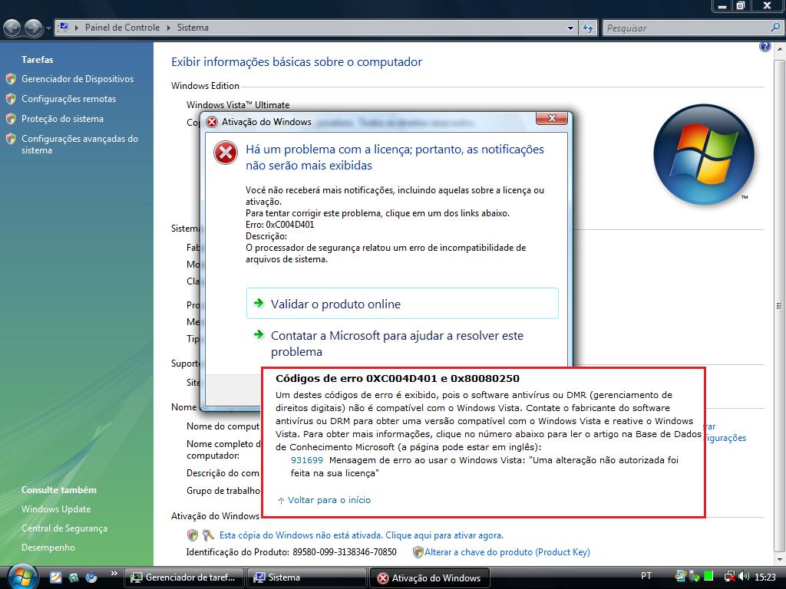Open the address bar history dropdown
Screen dimensions: 786x589
click(x=570, y=28)
